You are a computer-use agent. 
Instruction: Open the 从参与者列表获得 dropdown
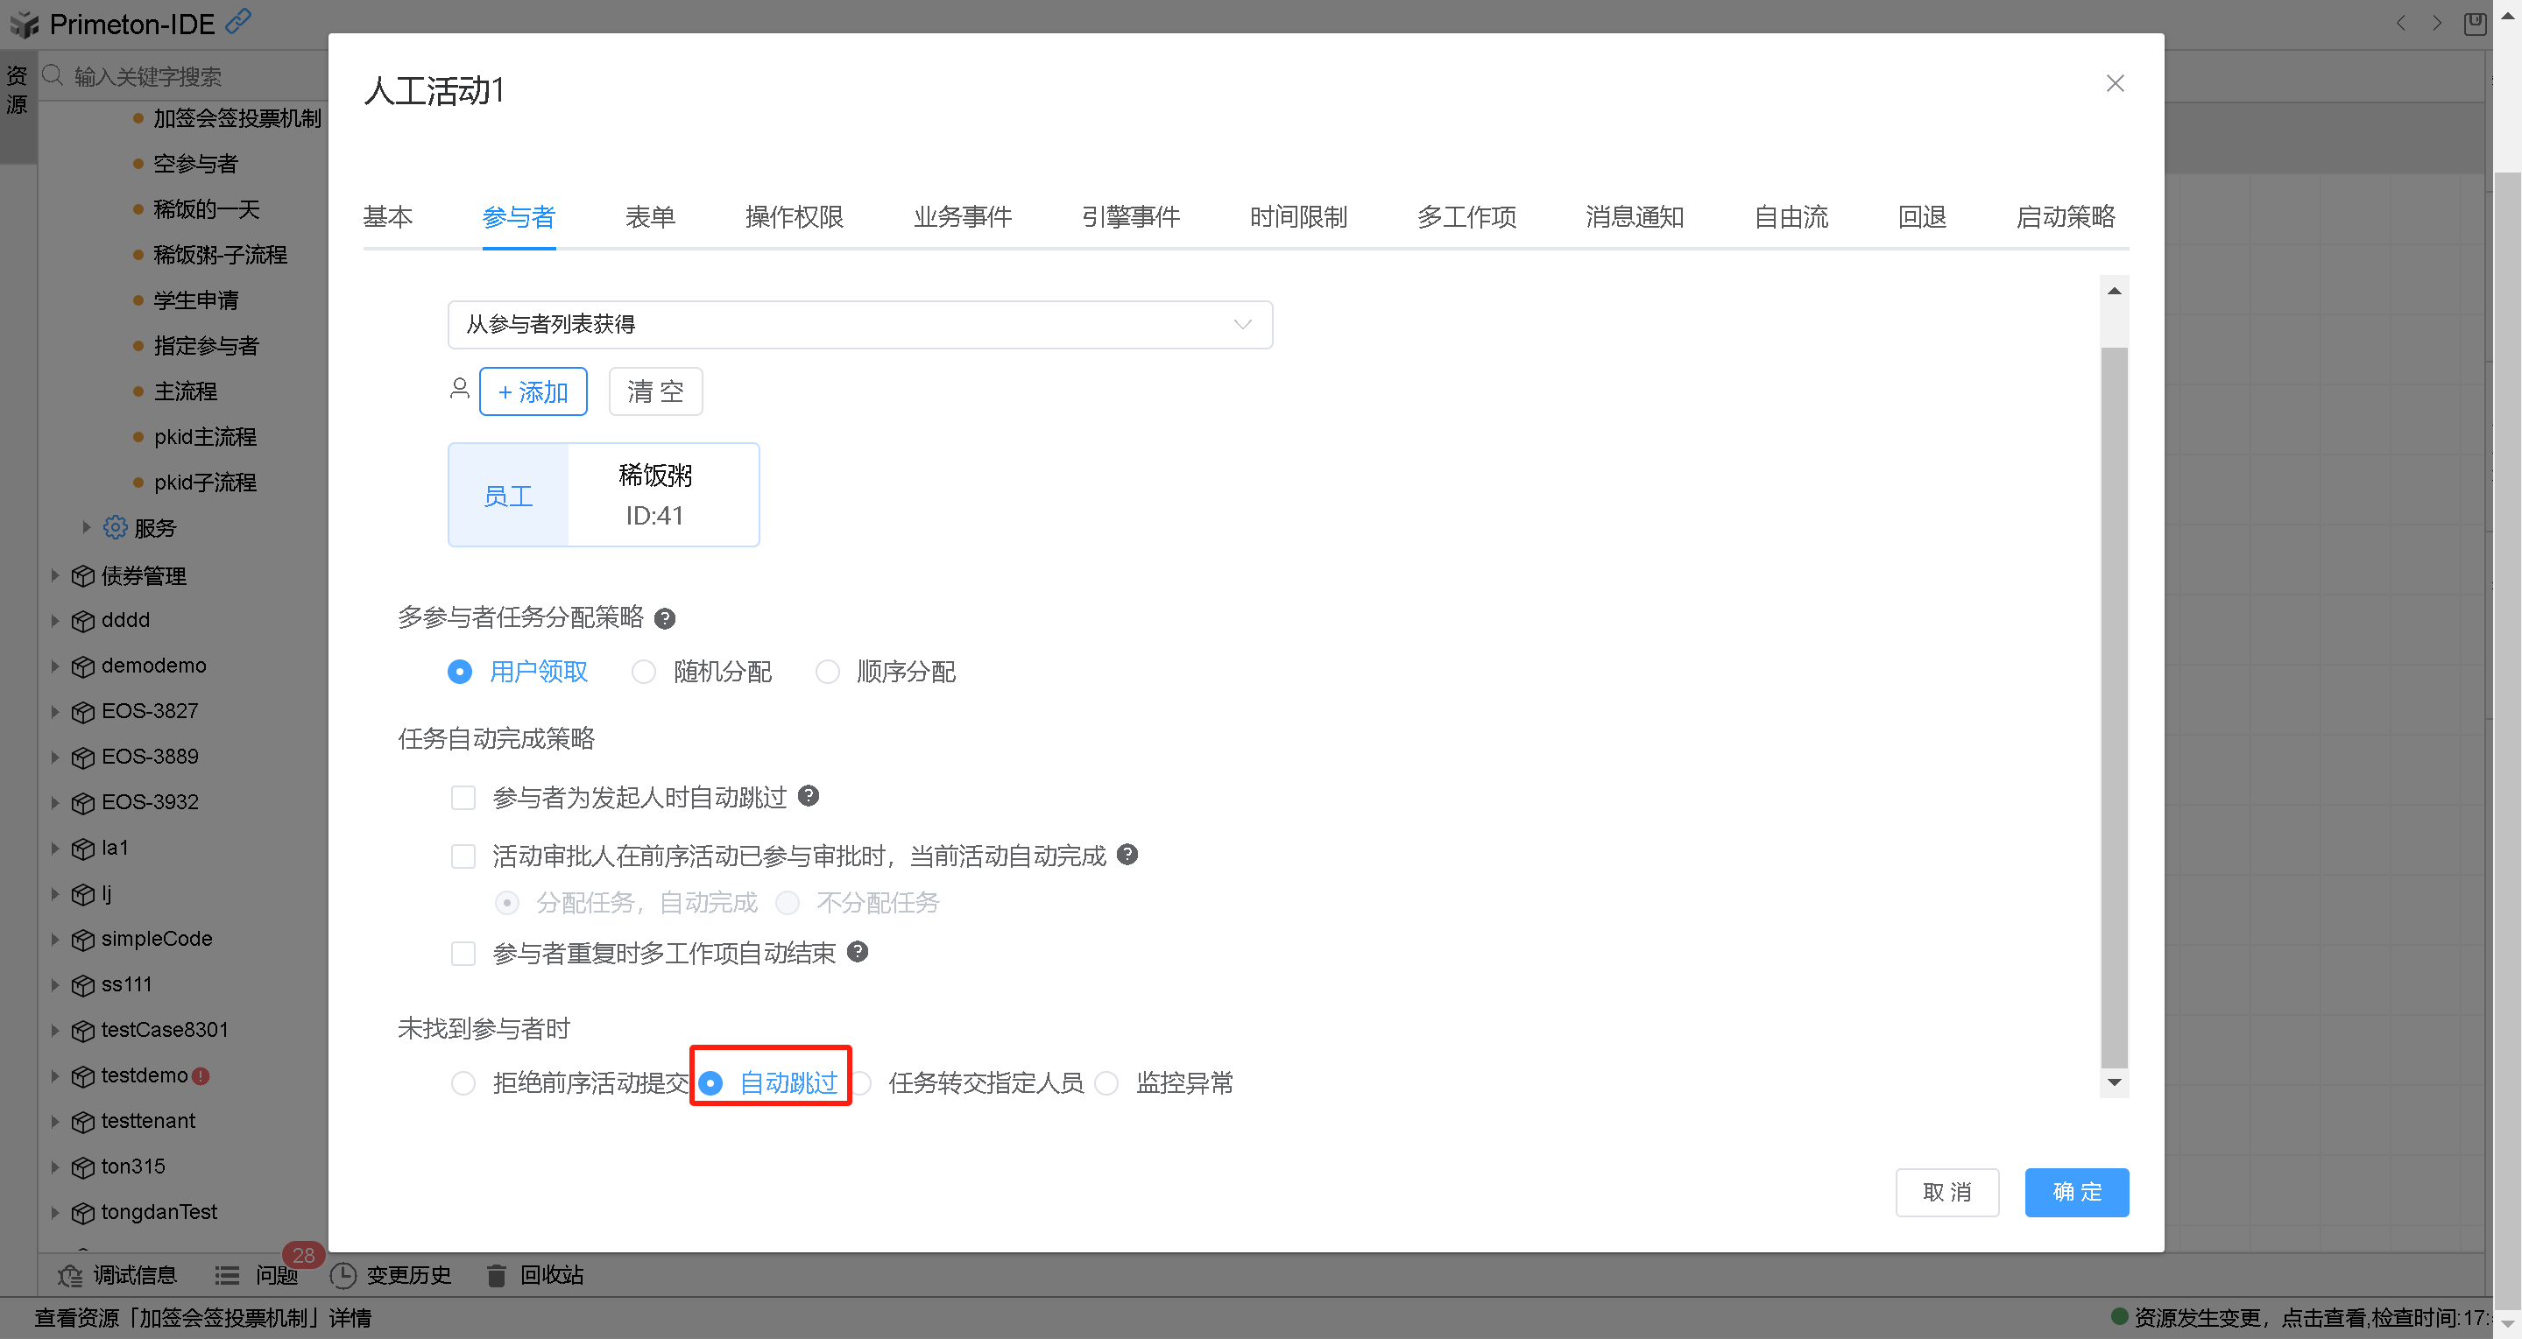tap(859, 324)
